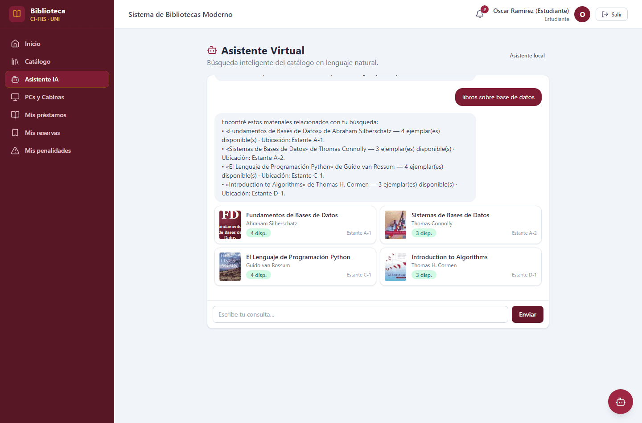The height and width of the screenshot is (423, 642).
Task: Click the Enviar button
Action: (527, 314)
